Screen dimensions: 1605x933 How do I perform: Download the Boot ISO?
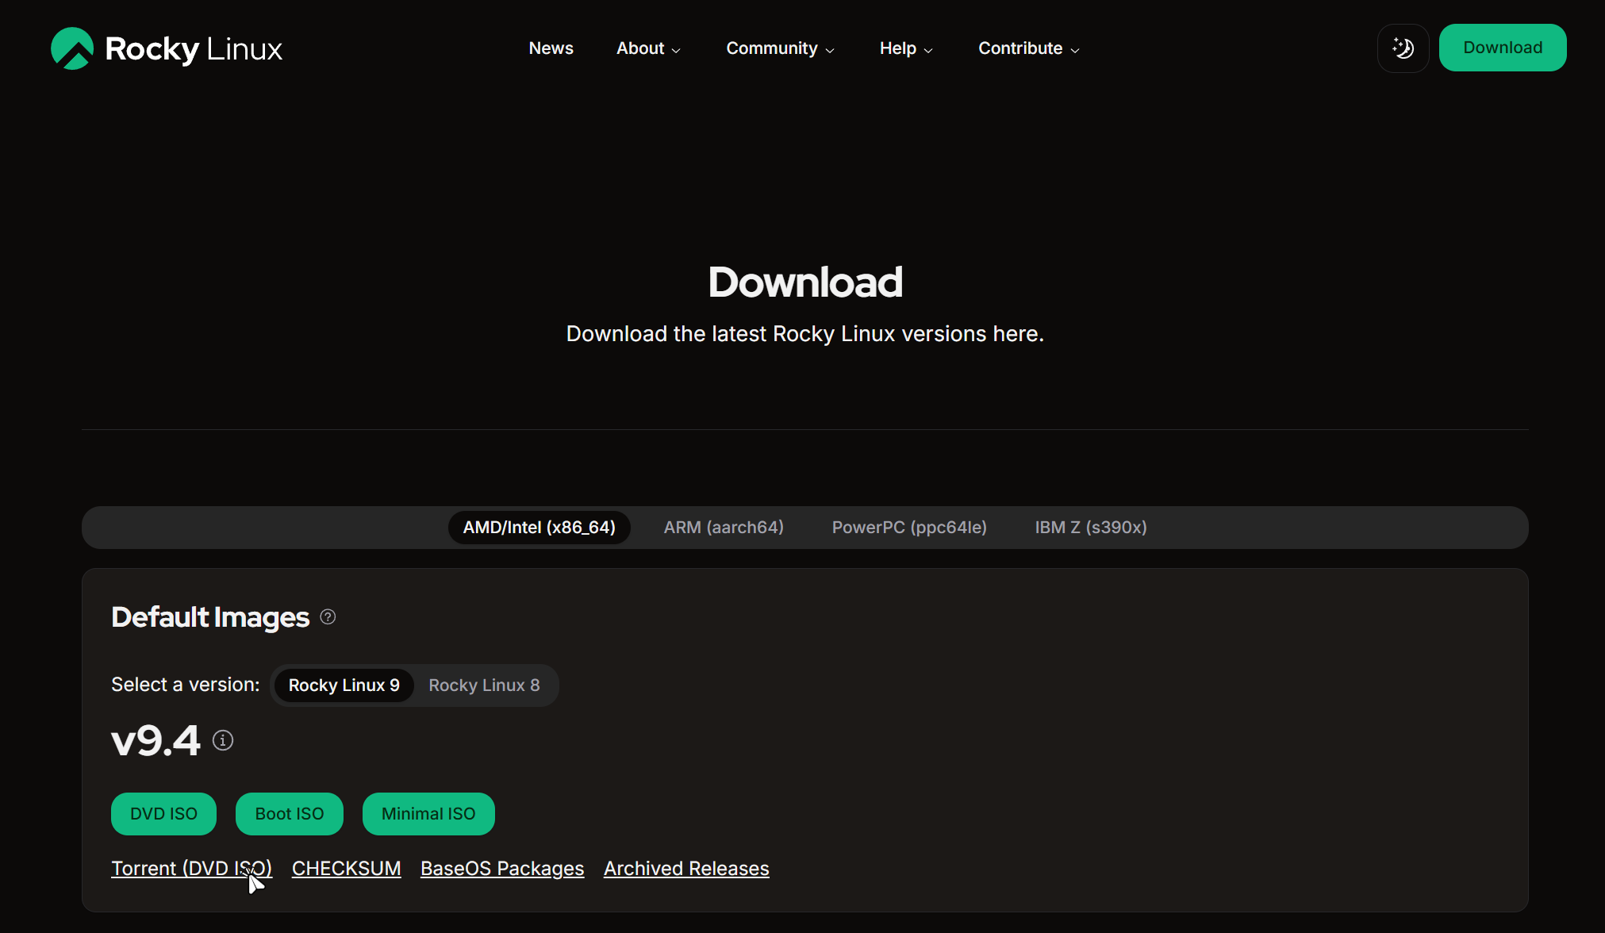click(290, 814)
